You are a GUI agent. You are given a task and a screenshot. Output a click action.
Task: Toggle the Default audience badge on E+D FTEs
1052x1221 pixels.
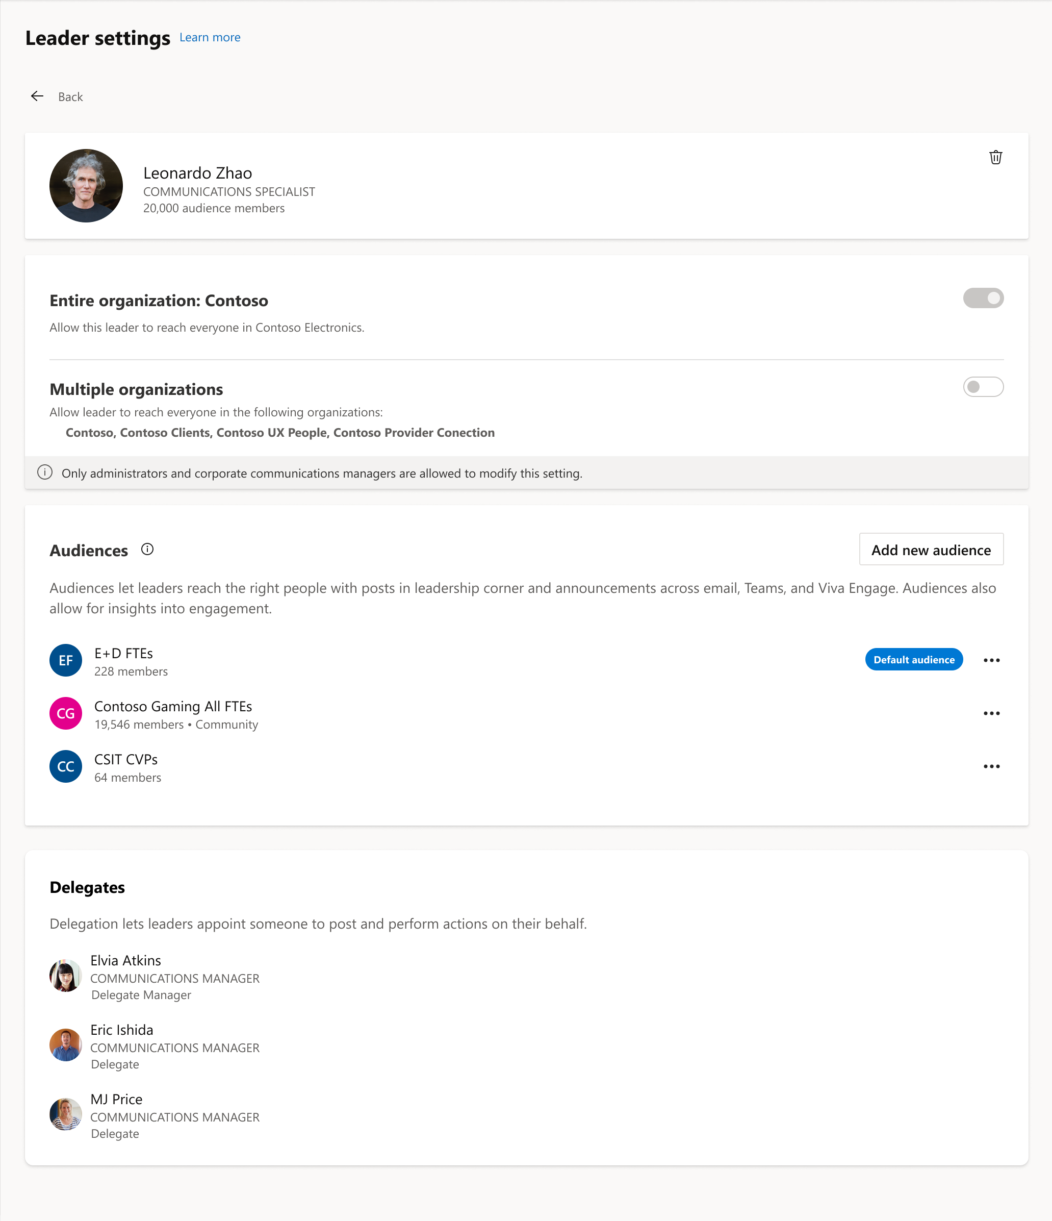[914, 659]
